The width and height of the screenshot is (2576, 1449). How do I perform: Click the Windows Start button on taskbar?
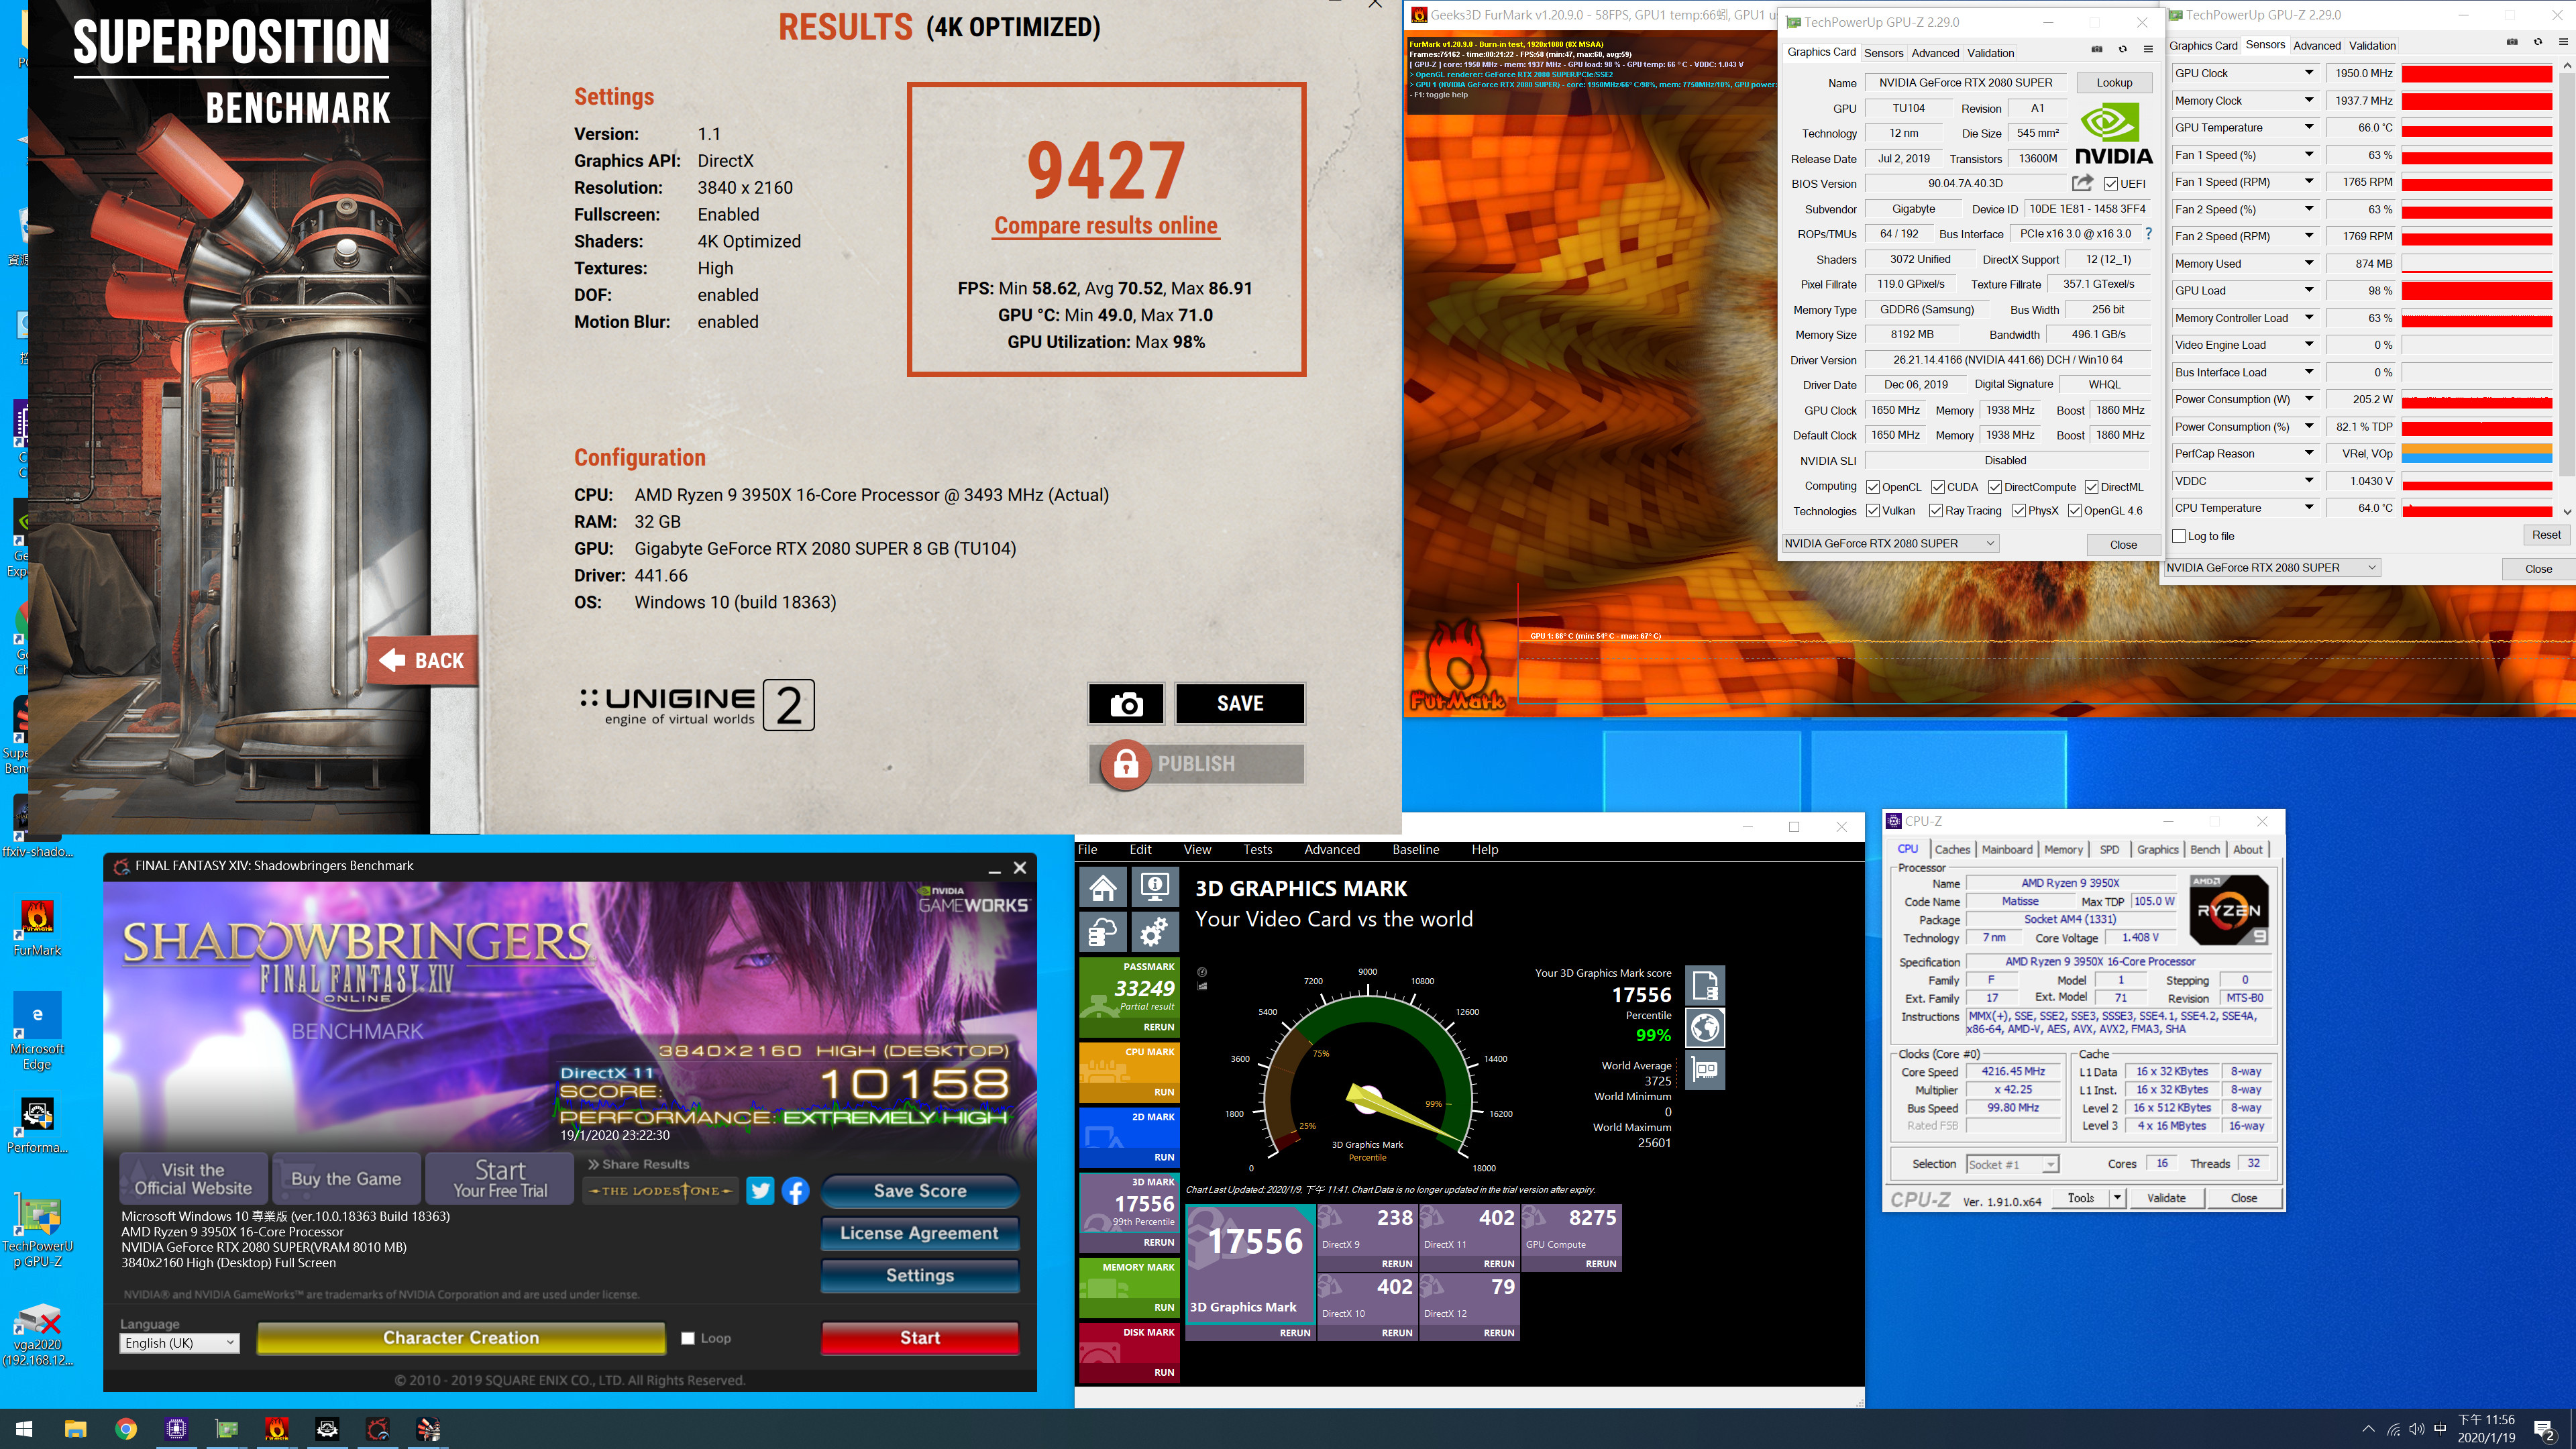(25, 1429)
